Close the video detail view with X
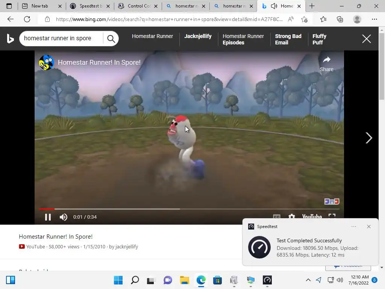This screenshot has height=289, width=385. 366,39
